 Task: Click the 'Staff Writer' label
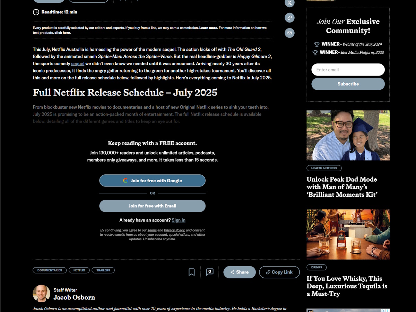[x=65, y=290]
